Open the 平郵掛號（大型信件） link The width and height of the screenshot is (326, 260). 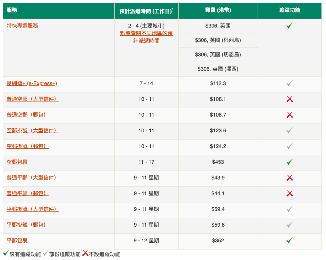[33, 209]
